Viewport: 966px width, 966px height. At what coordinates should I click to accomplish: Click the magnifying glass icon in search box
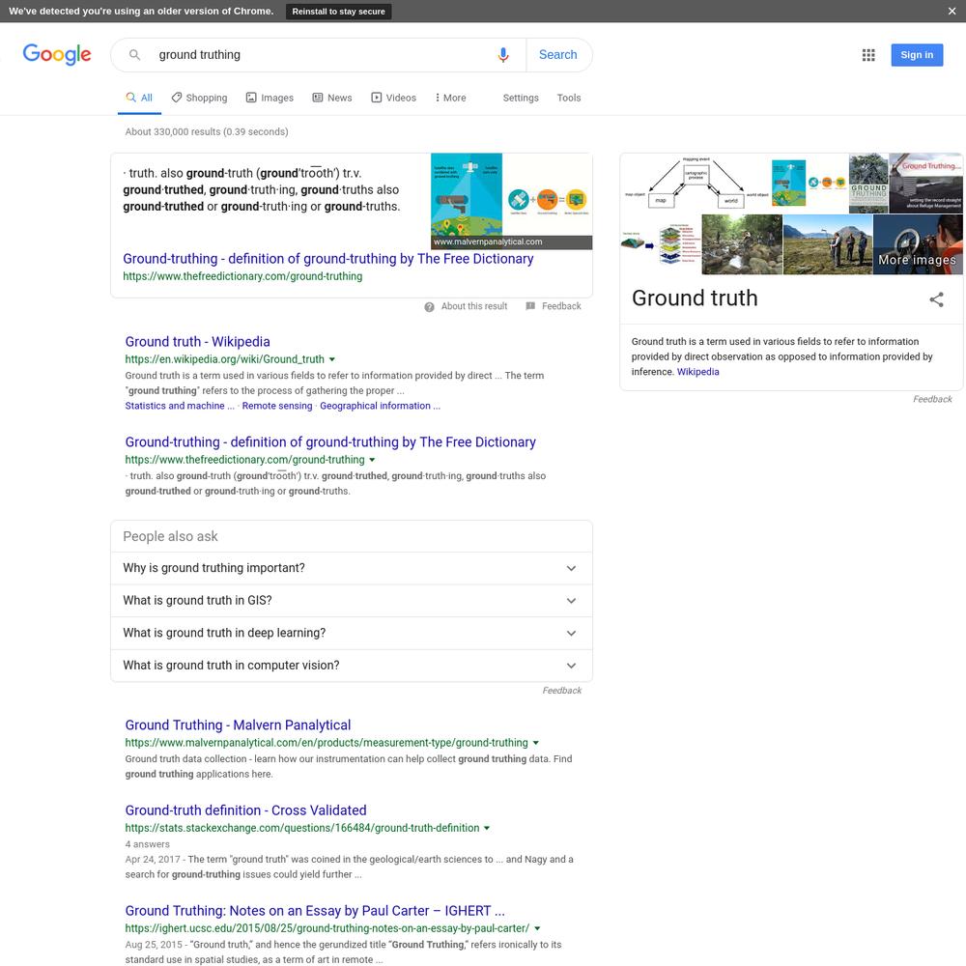[x=134, y=55]
